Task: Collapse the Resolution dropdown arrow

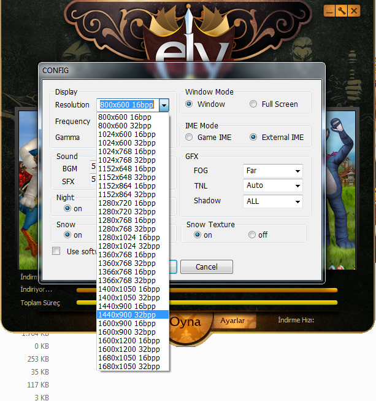Action: tap(164, 105)
